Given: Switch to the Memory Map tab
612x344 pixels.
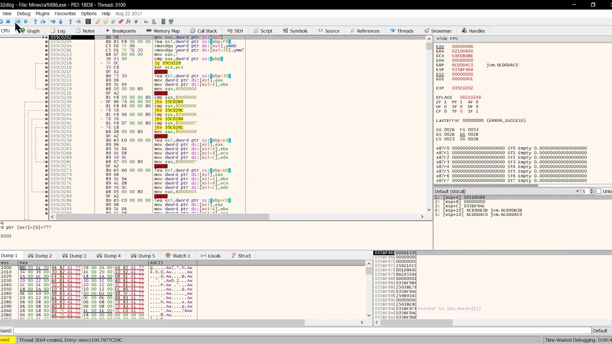Looking at the screenshot, I should [x=163, y=31].
